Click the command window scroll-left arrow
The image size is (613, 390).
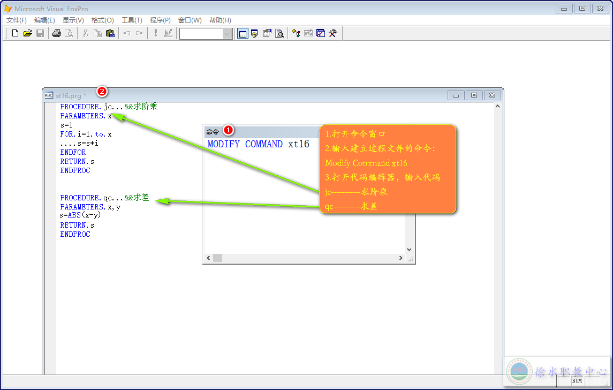pyautogui.click(x=208, y=258)
